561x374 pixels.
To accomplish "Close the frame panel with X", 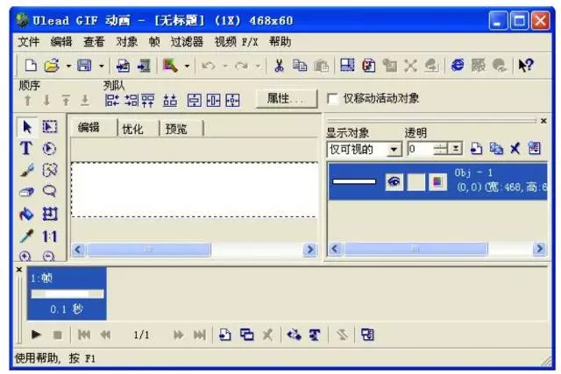I will coord(19,270).
